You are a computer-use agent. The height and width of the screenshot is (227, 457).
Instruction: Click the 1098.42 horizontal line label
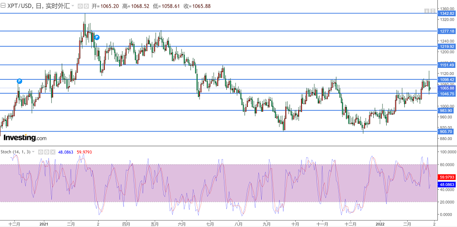446,79
